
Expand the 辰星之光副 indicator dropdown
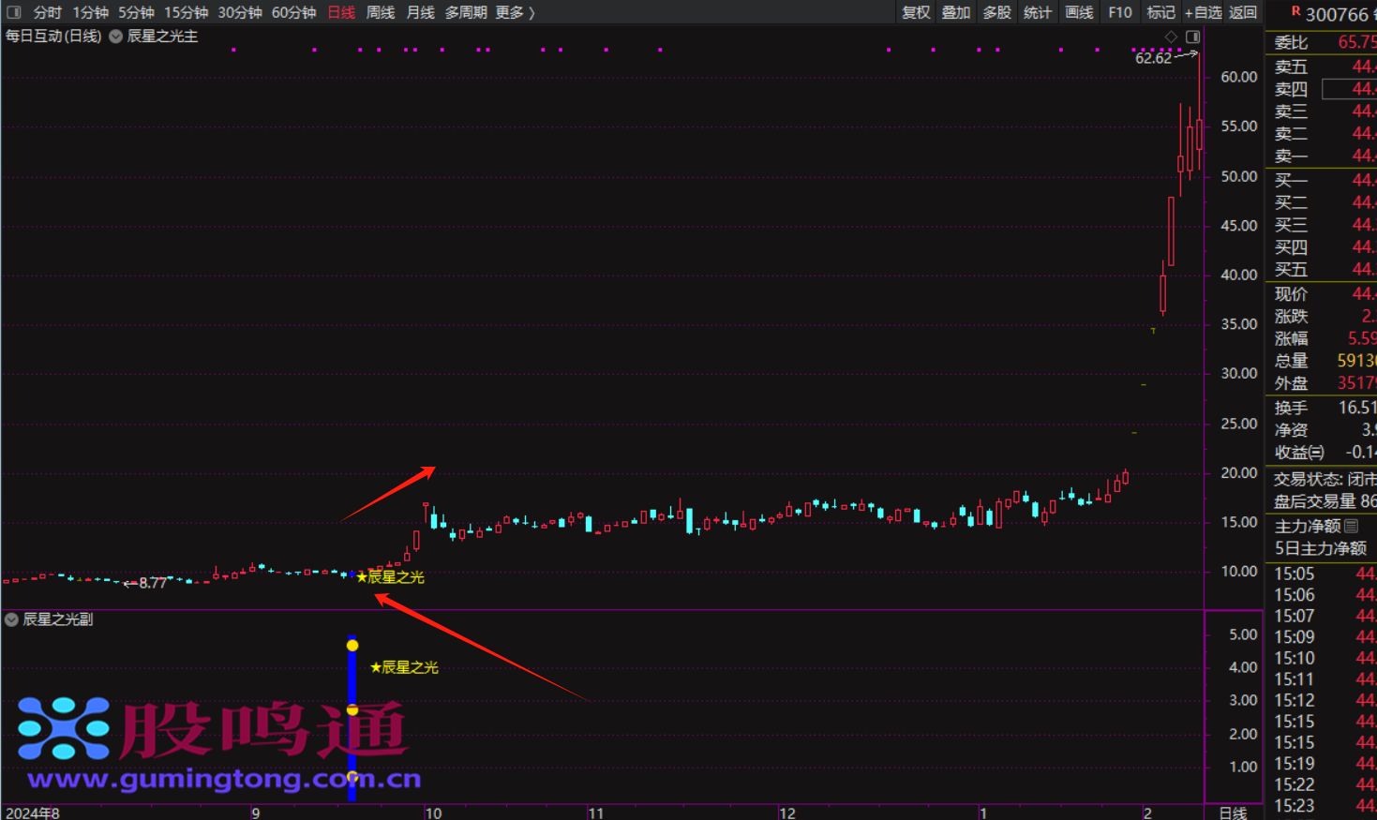(11, 619)
